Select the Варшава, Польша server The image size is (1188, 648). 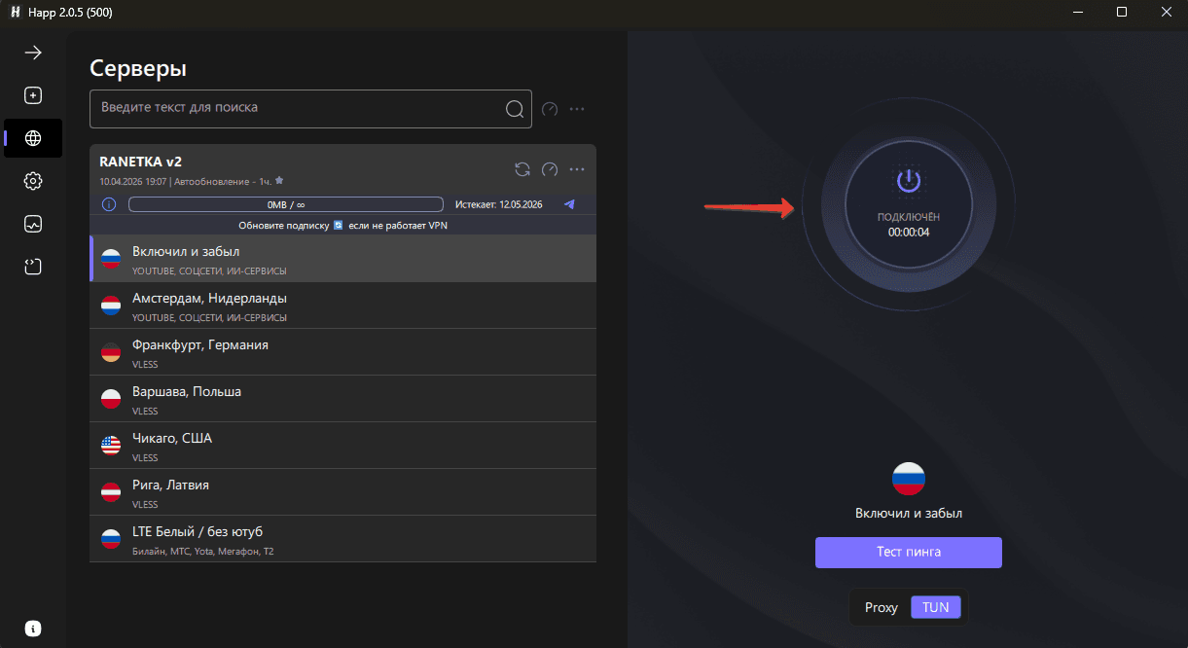click(342, 399)
